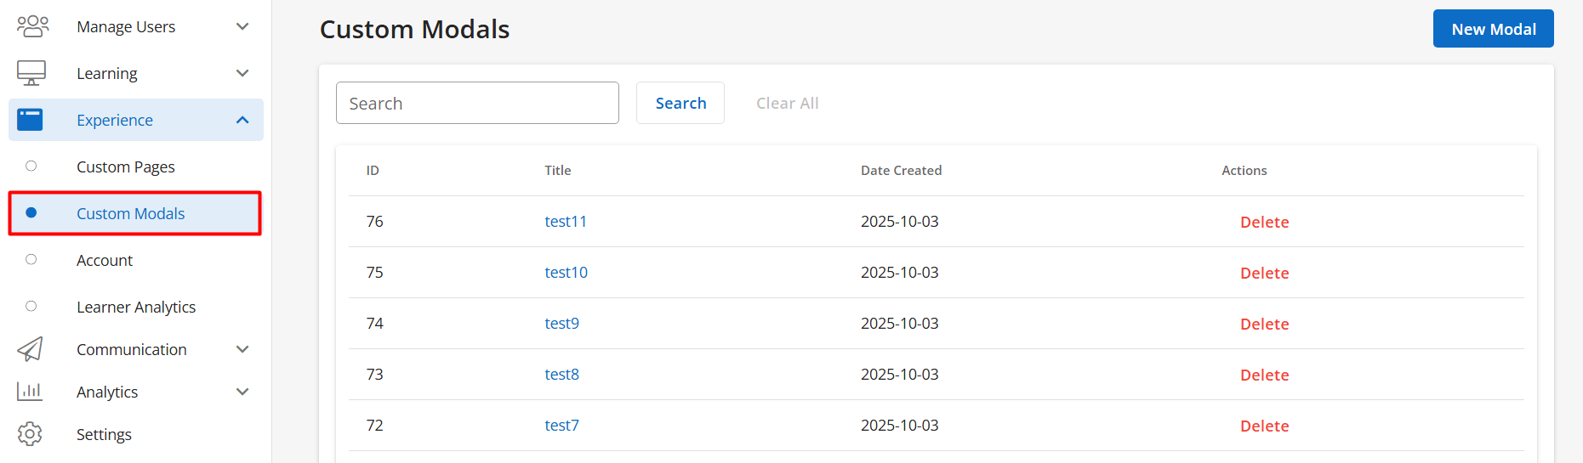Screen dimensions: 1583x463
Task: Expand the Communication chevron arrow
Action: pos(242,349)
